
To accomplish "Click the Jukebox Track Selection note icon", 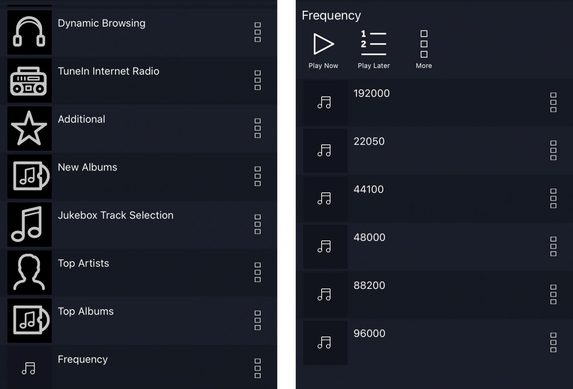I will (x=29, y=224).
